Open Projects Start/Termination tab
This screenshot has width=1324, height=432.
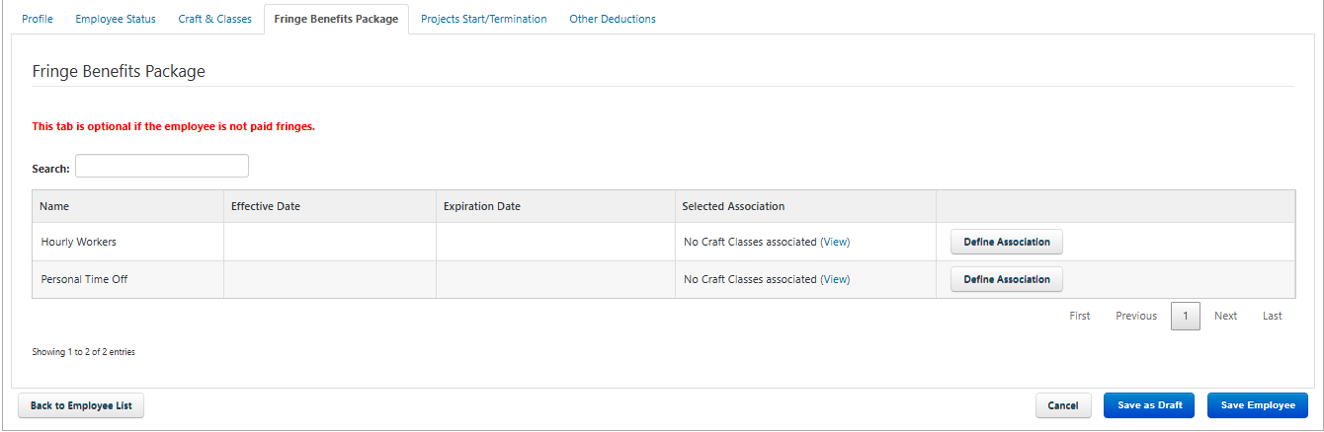click(483, 19)
